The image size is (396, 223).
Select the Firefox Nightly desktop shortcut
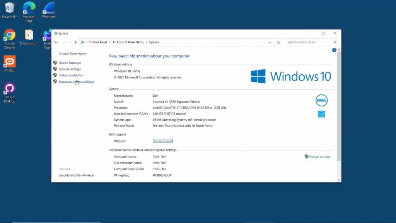point(47,39)
